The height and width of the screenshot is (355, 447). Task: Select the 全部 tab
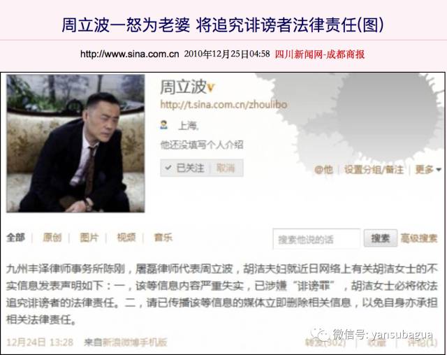[x=15, y=237]
